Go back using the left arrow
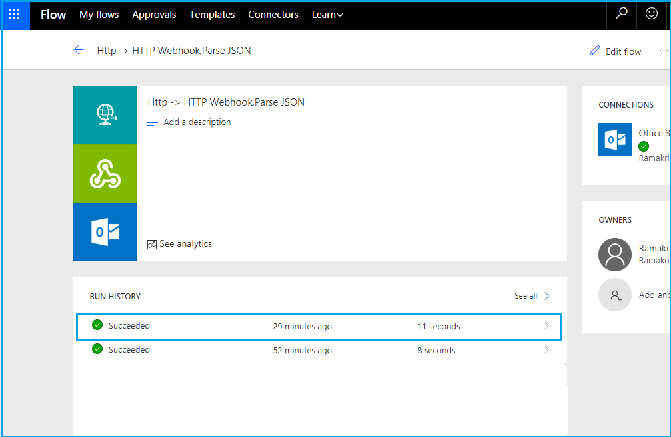 tap(79, 50)
